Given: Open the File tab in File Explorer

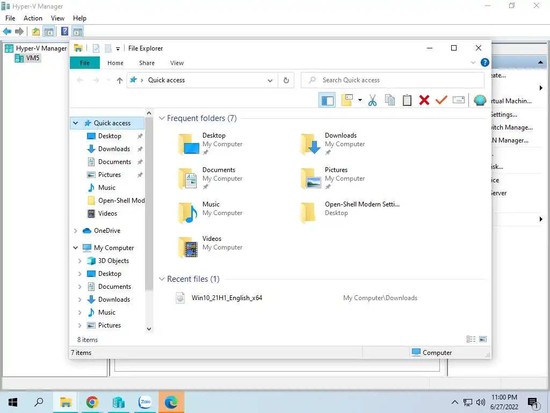Looking at the screenshot, I should pos(85,63).
